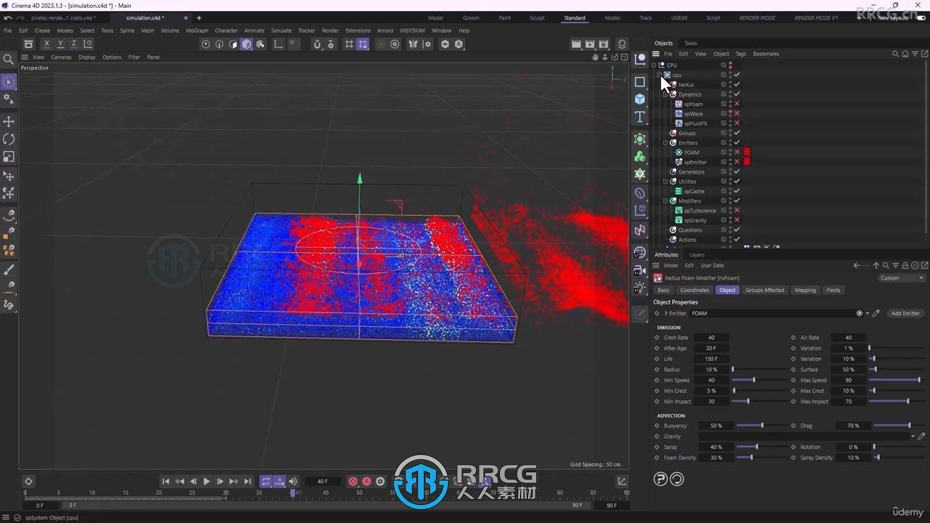This screenshot has width=930, height=523.
Task: Switch to the Takes tab
Action: click(x=690, y=43)
